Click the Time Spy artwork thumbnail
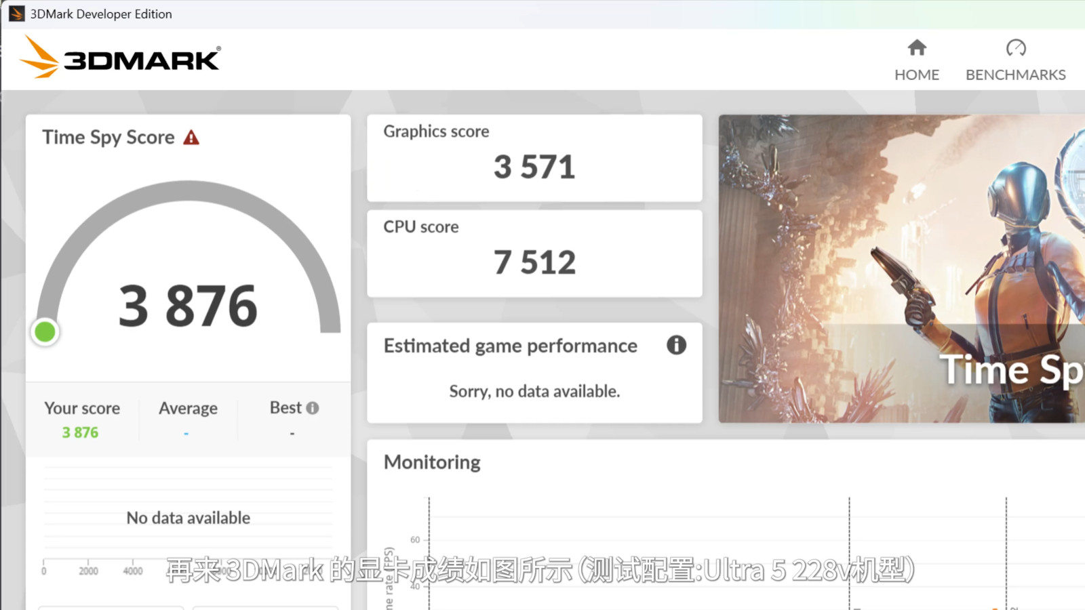This screenshot has width=1085, height=610. [902, 268]
